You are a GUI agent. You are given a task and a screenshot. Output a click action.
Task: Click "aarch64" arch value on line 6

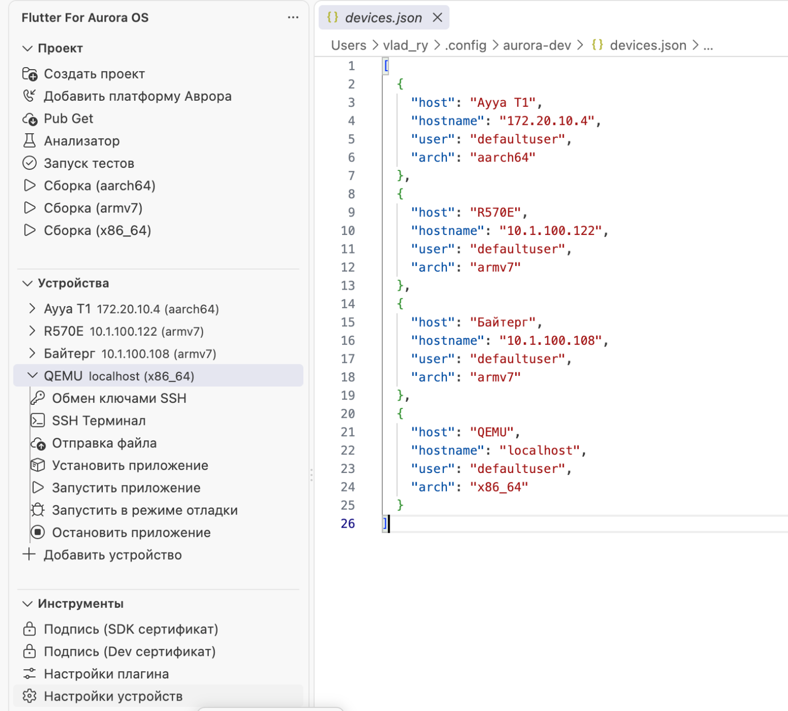[x=502, y=157]
